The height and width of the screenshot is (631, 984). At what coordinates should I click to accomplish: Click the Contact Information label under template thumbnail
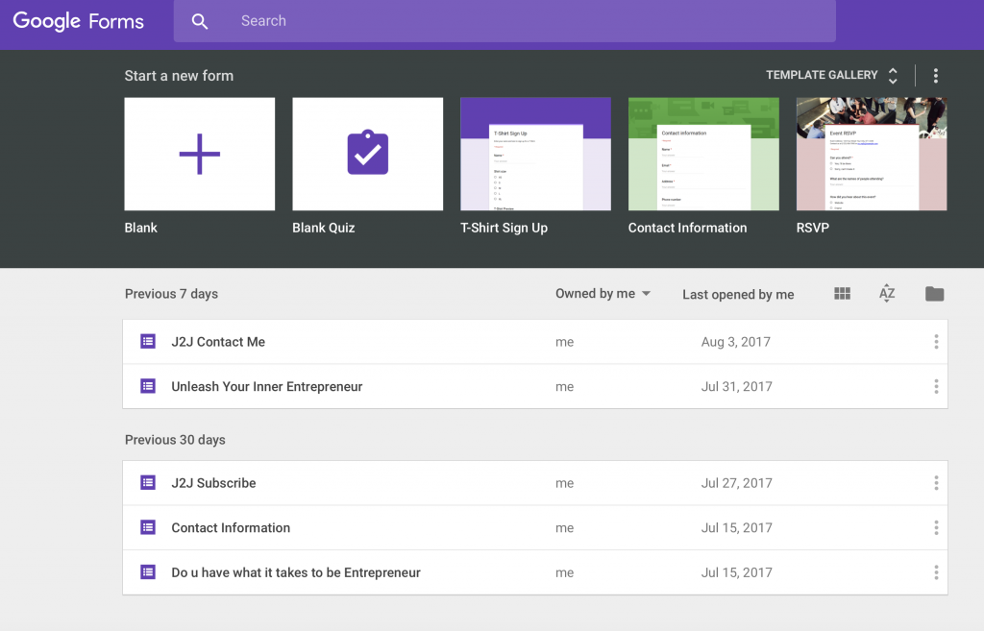[688, 228]
